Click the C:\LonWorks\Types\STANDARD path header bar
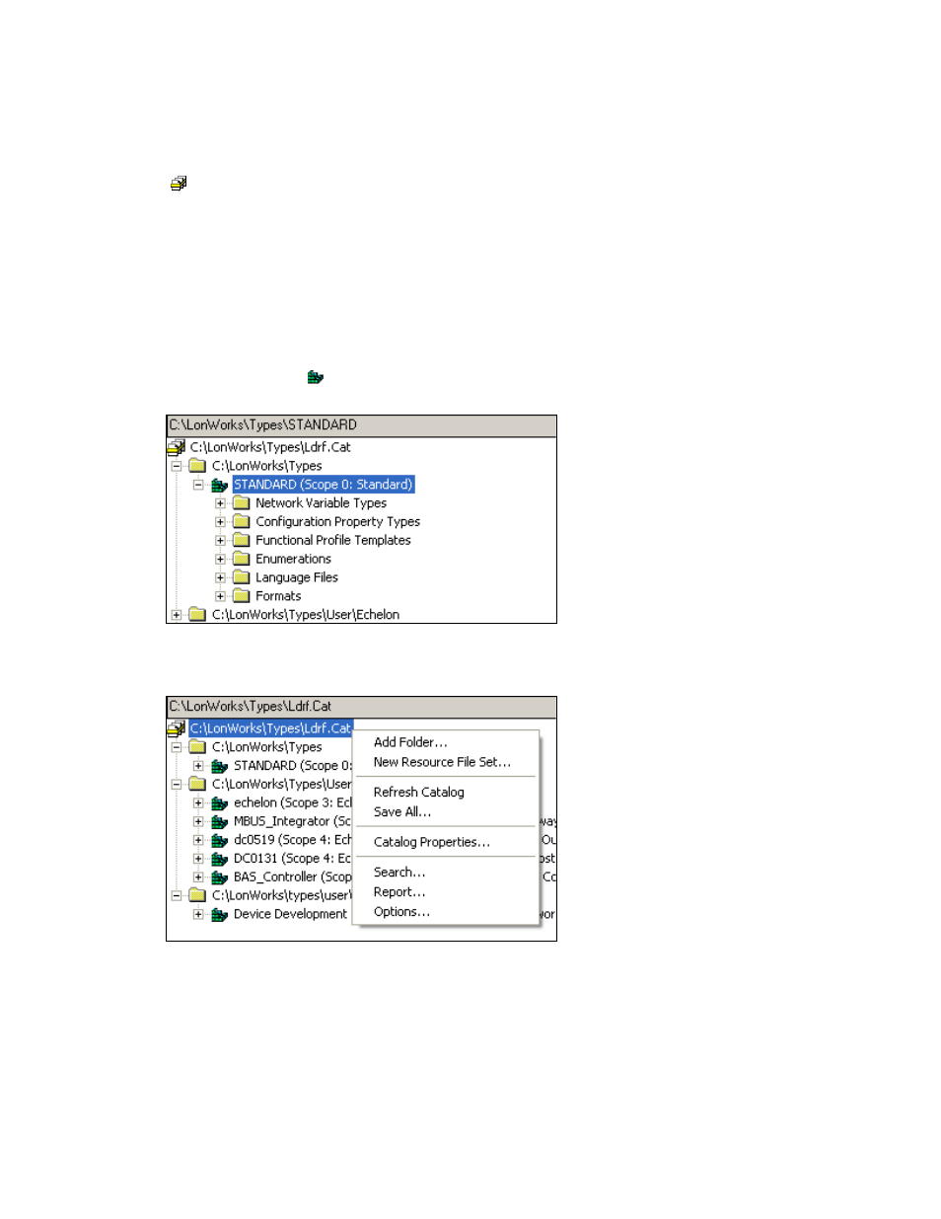Image resolution: width=941 pixels, height=1219 pixels. click(x=361, y=426)
